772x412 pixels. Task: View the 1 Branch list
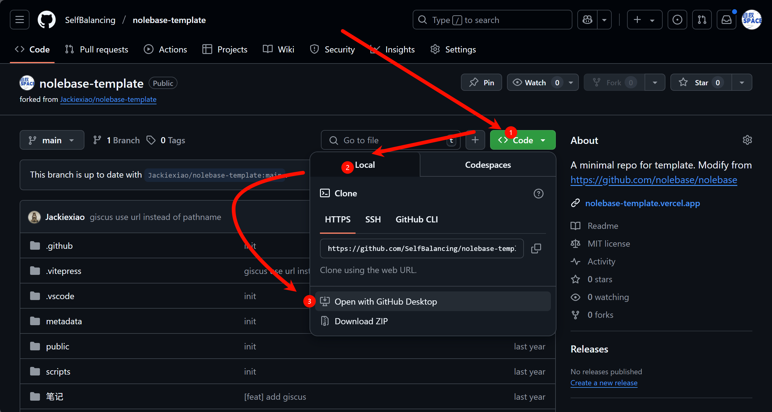(116, 140)
